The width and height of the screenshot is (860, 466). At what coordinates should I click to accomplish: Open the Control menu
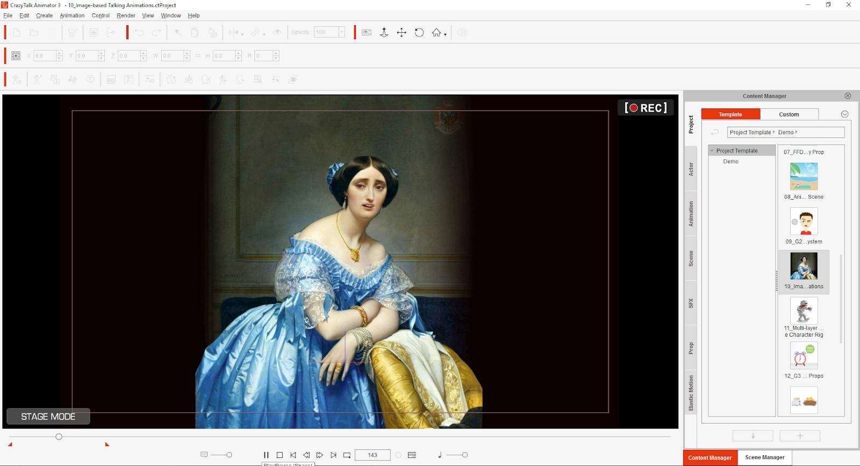coord(101,16)
